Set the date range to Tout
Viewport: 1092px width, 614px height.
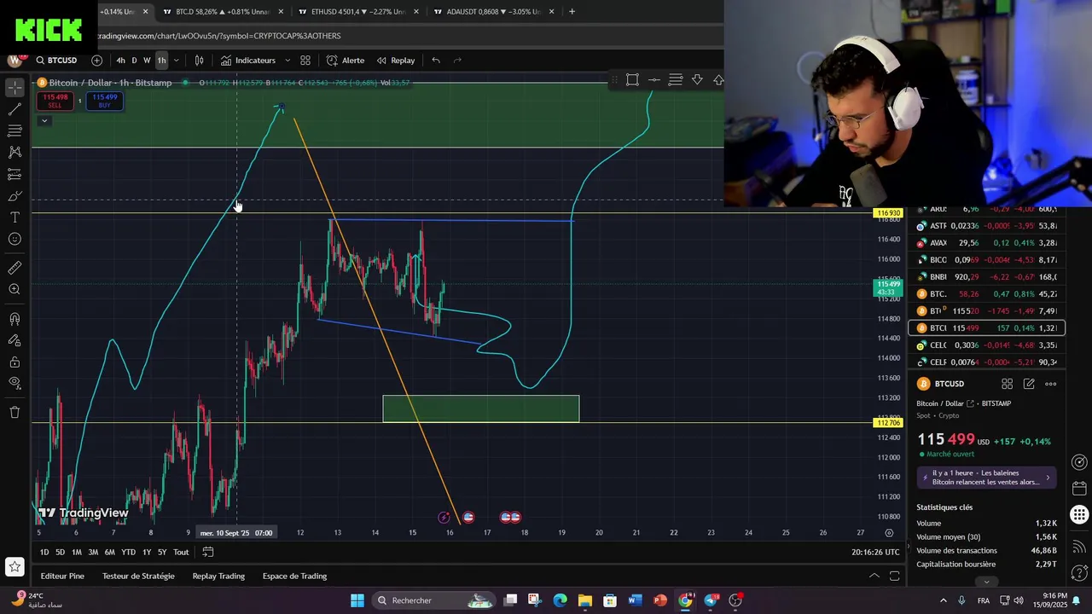(x=181, y=553)
